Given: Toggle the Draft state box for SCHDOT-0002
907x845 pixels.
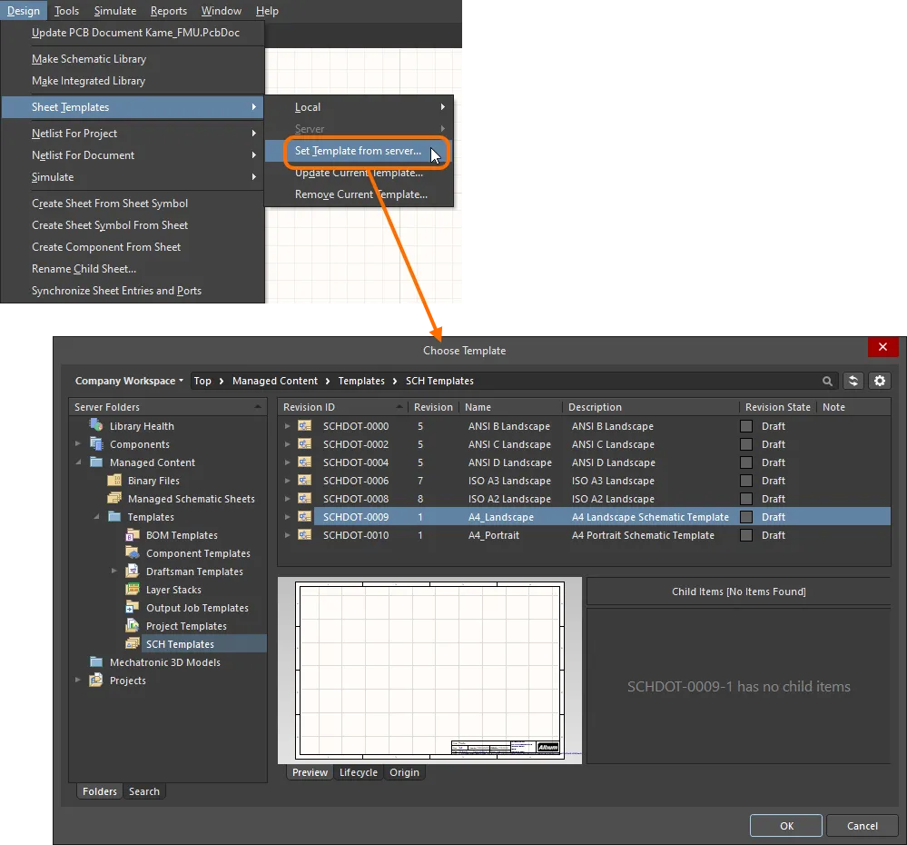Looking at the screenshot, I should [x=746, y=444].
